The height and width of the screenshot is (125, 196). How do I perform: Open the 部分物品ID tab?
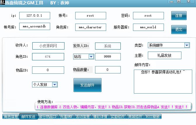click(48, 117)
